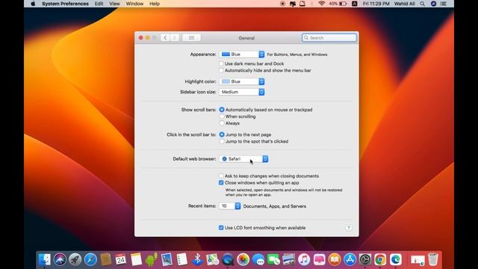Screen dimensions: 478x269
Task: Open Sidebar icon size dropdown
Action: point(242,92)
